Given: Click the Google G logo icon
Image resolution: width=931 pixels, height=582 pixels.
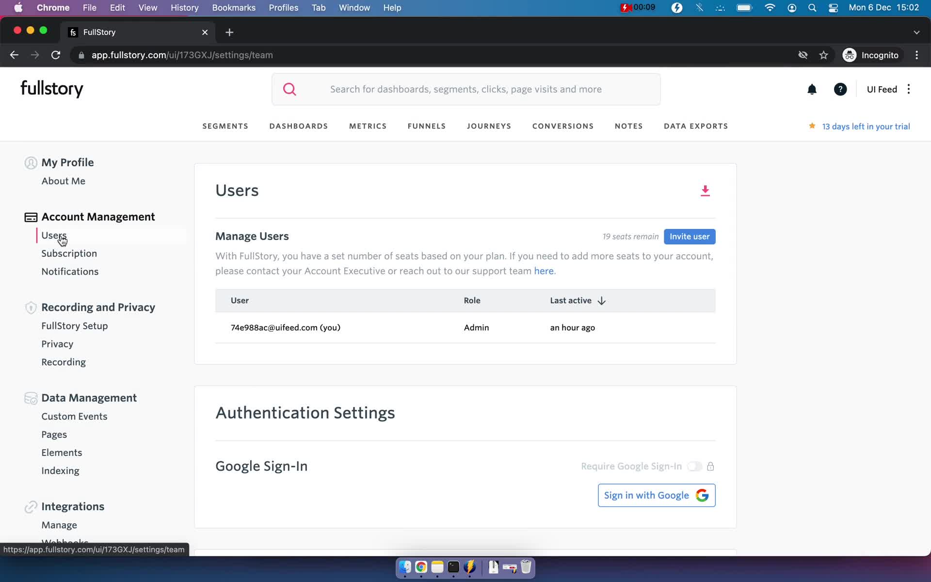Looking at the screenshot, I should 702,495.
